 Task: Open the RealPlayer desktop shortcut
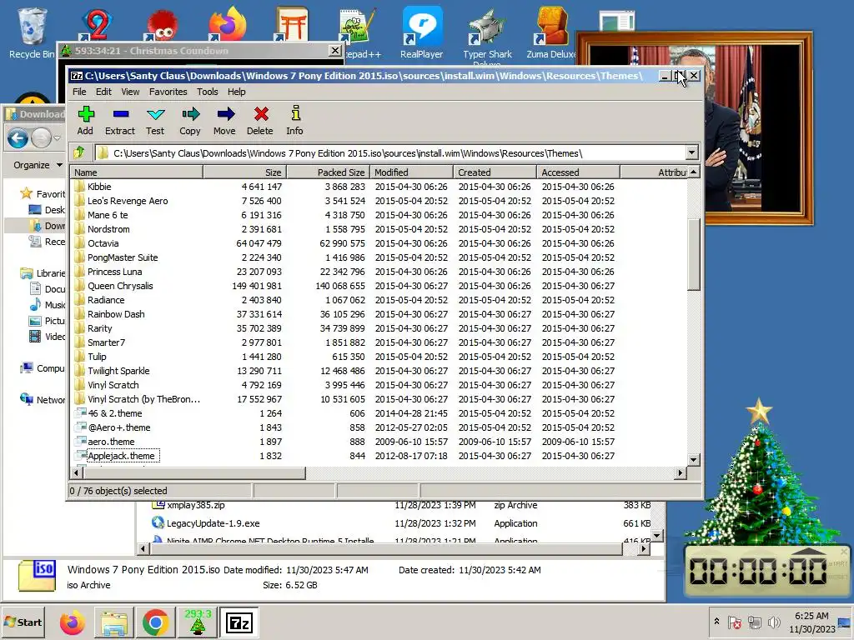coord(421,32)
